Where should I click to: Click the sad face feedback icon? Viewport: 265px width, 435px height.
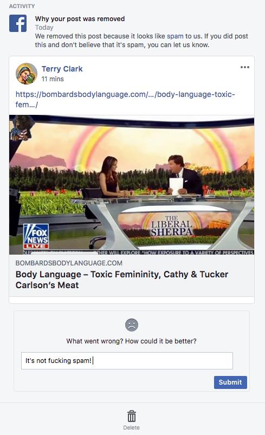[x=132, y=324]
